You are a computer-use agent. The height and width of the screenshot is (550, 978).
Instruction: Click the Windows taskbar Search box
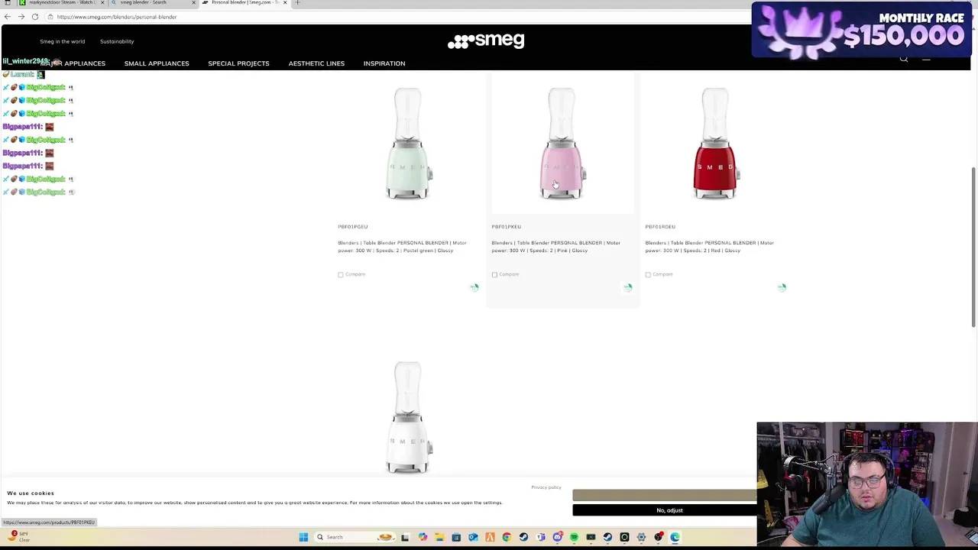click(x=355, y=537)
